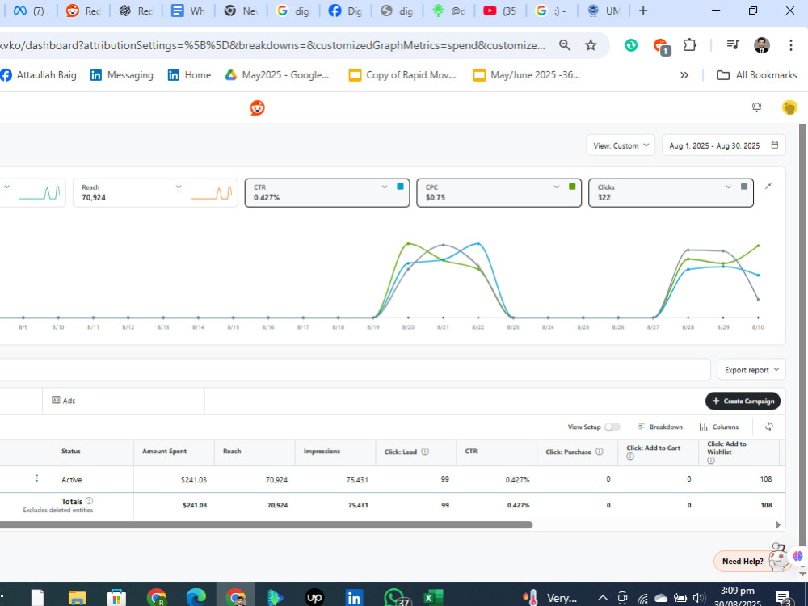Click the info icon next to Click: Lead
The height and width of the screenshot is (606, 808).
point(425,452)
